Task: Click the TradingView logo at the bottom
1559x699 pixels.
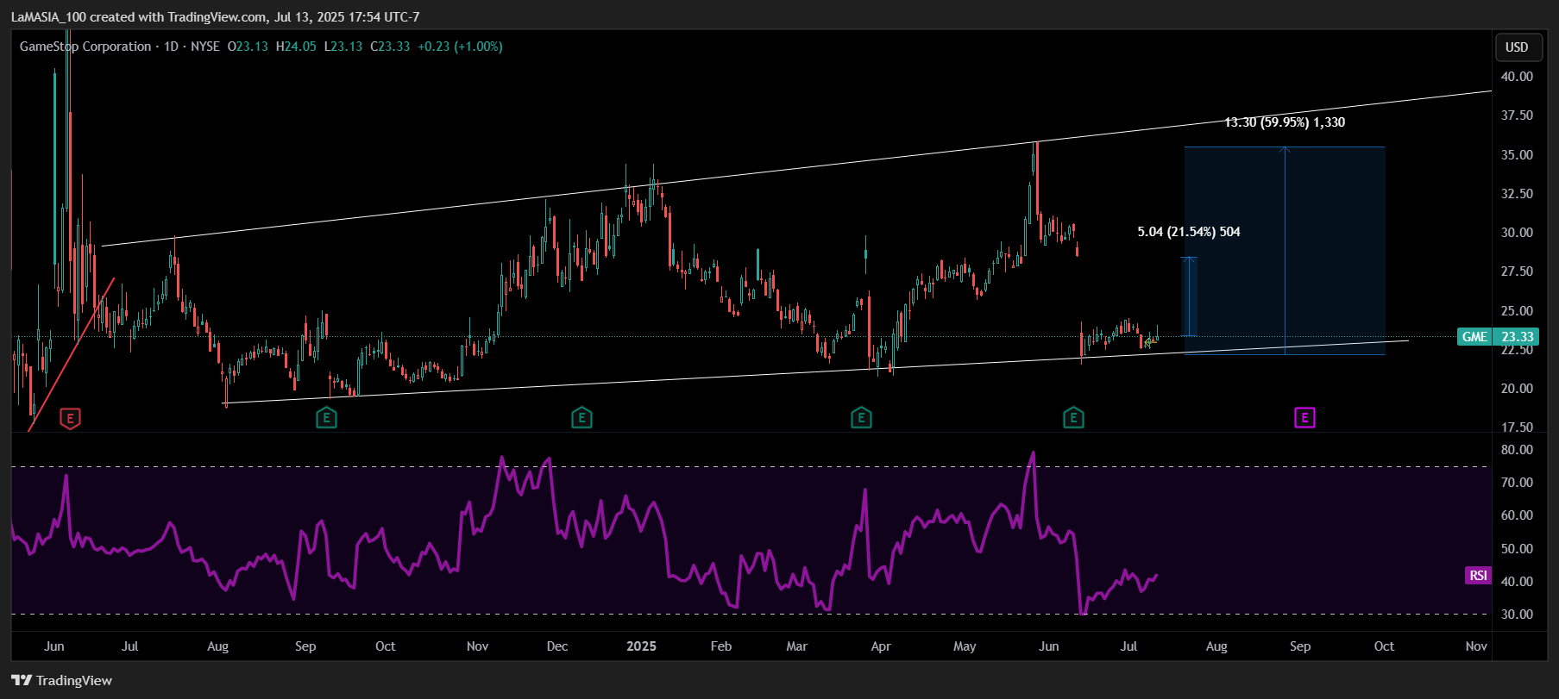Action: click(62, 680)
